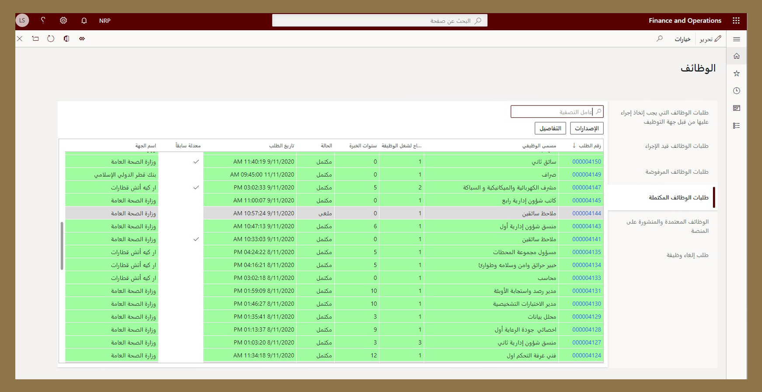
Task: Click the help question mark icon
Action: pos(43,21)
